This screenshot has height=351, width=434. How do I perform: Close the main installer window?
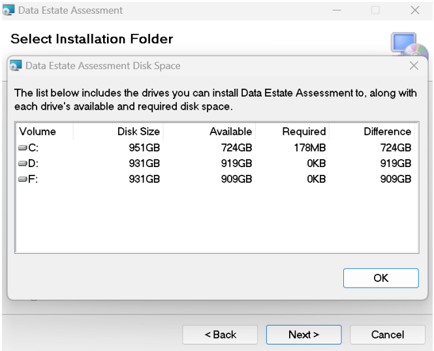415,10
